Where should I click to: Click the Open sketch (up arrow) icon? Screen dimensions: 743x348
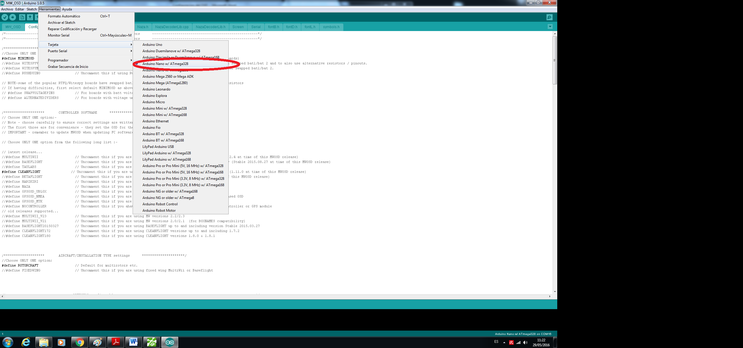point(30,17)
